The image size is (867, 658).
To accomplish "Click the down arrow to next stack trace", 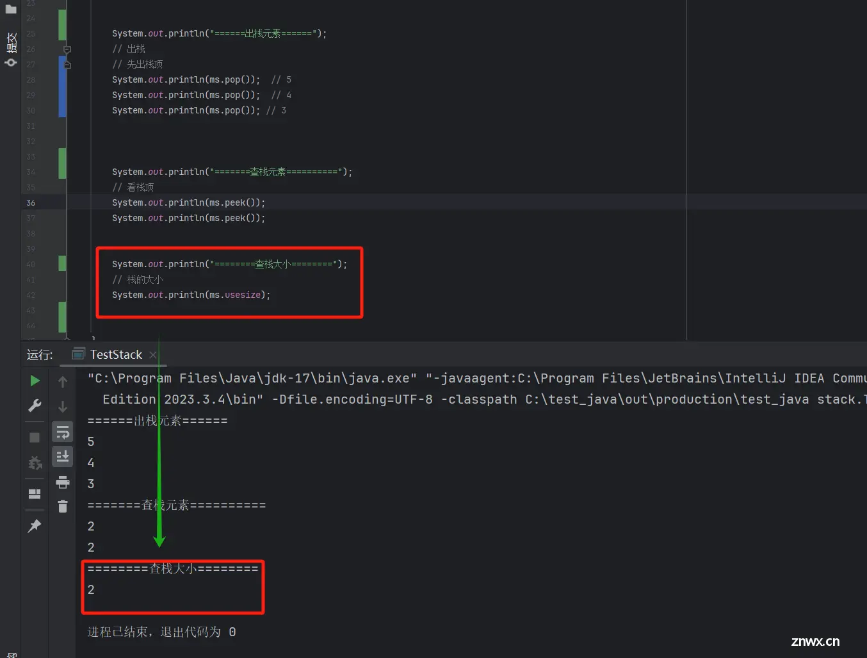I will [x=63, y=406].
